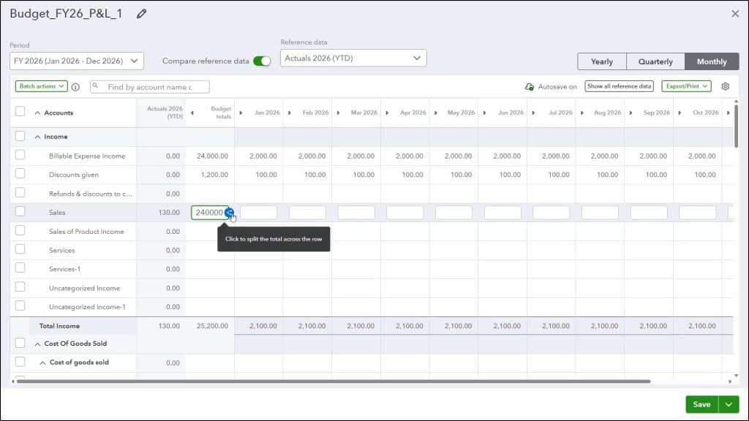
Task: Click the batch actions info icon
Action: pyautogui.click(x=75, y=87)
